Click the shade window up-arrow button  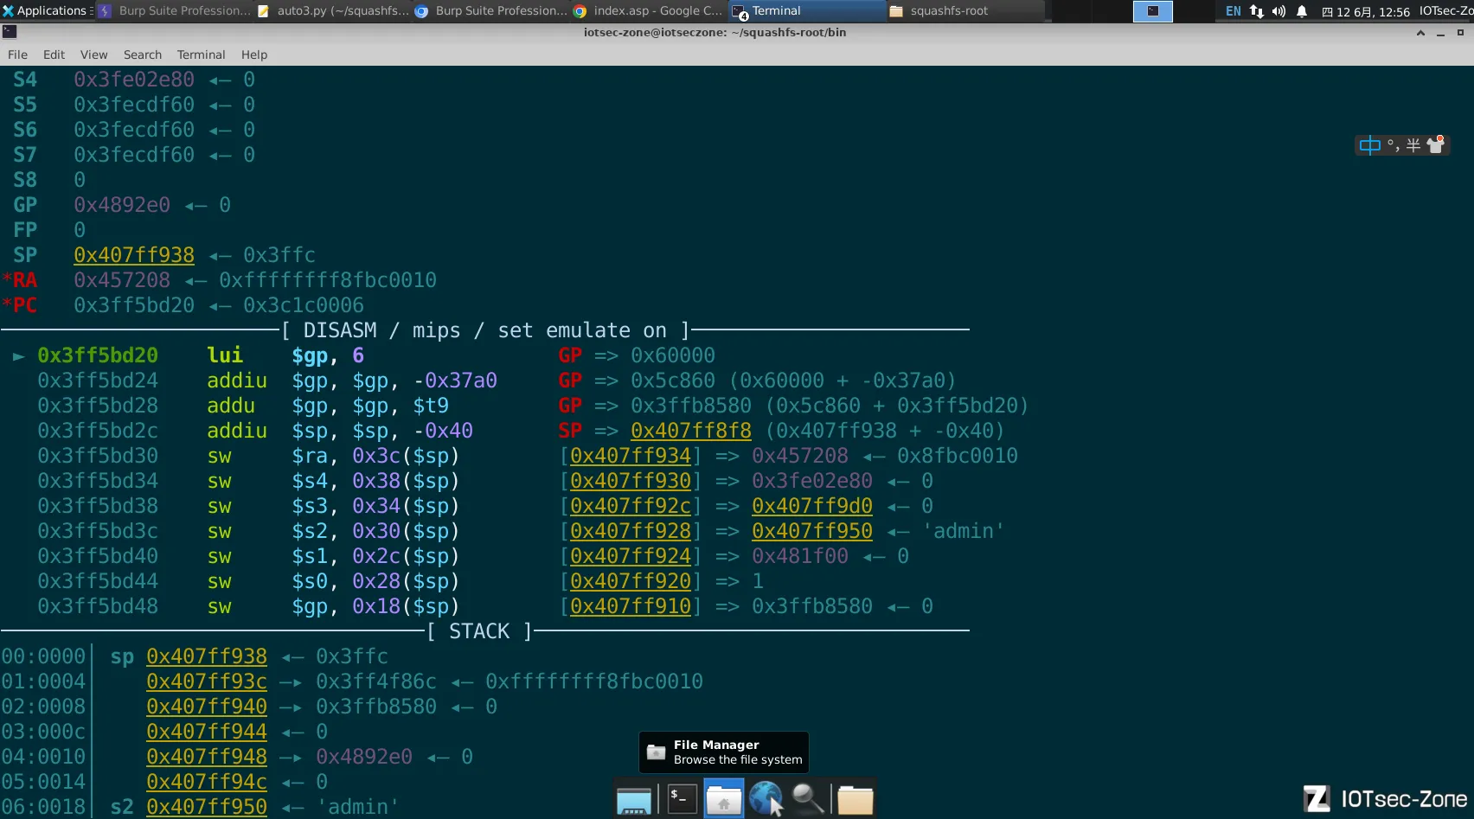(x=1420, y=33)
